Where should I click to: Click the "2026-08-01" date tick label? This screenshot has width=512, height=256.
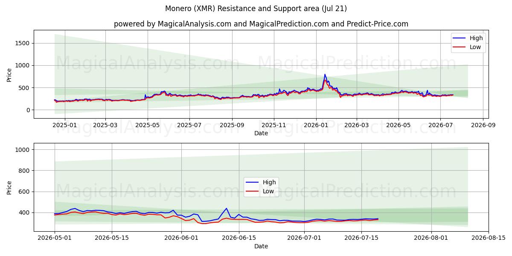431,238
